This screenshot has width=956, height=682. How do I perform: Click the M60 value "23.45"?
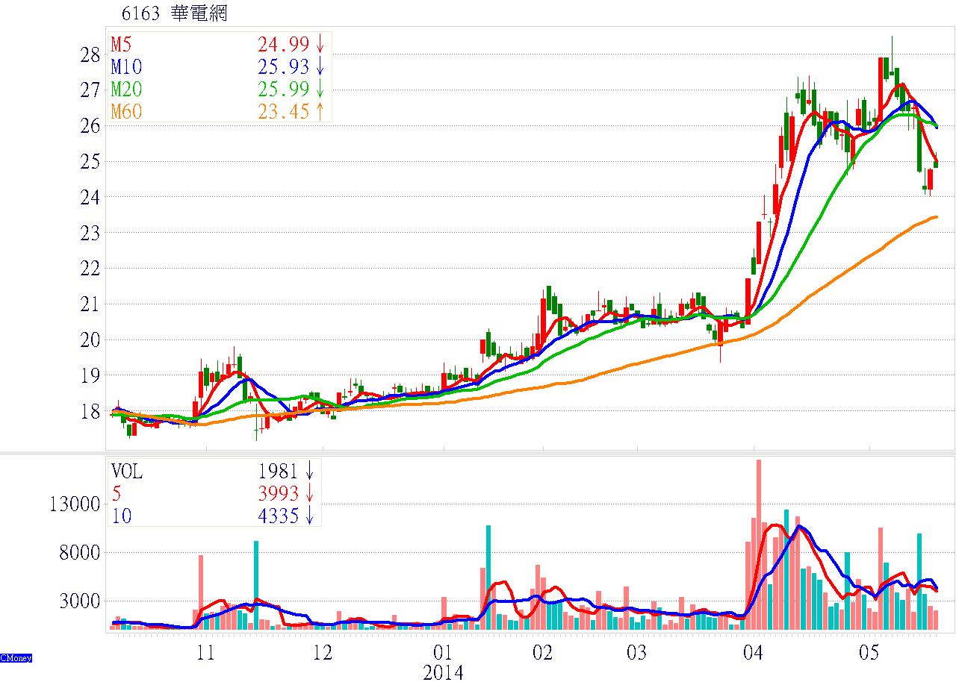point(284,113)
